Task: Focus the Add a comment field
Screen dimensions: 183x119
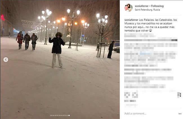Action: click(151, 114)
